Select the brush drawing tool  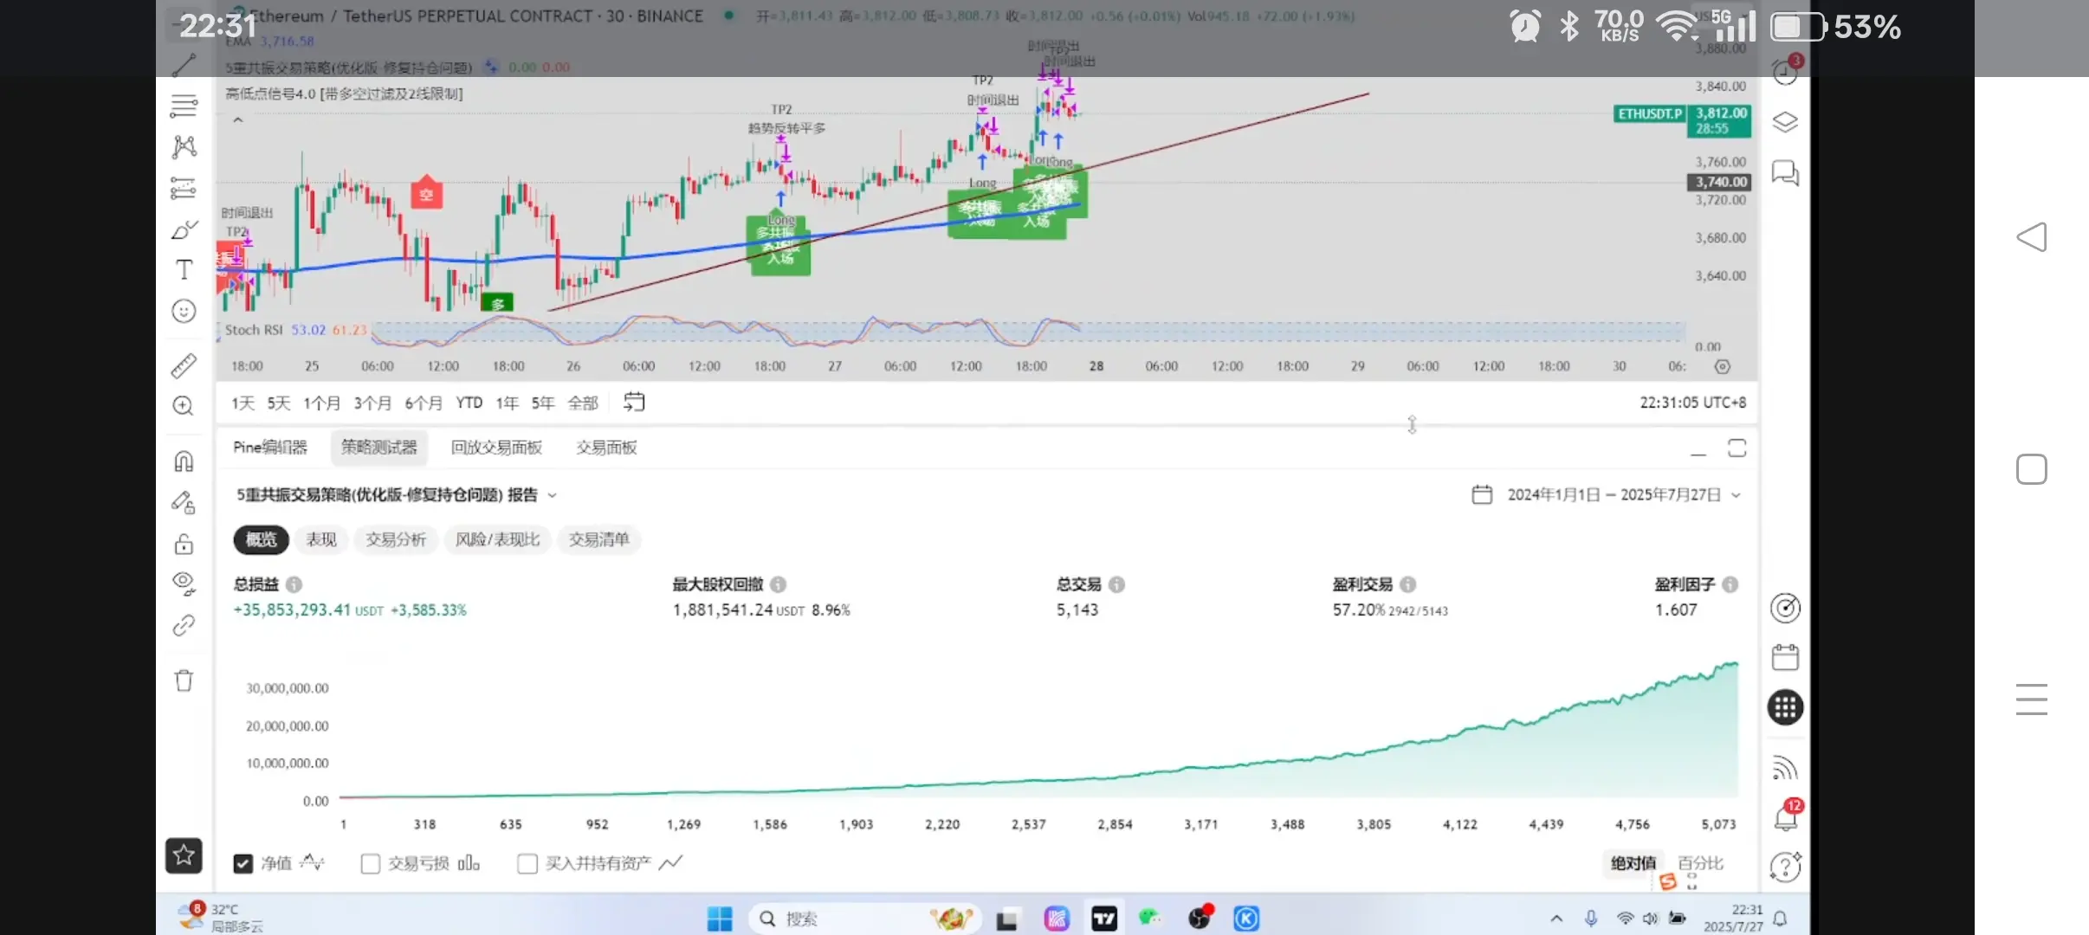184,229
